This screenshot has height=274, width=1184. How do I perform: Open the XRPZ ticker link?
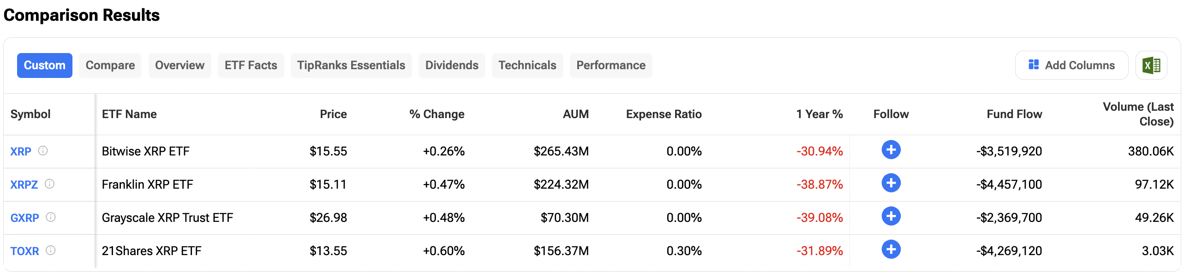tap(24, 185)
